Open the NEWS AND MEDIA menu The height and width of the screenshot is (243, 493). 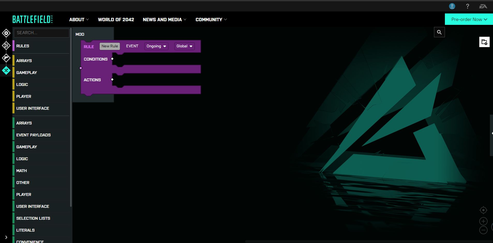[165, 19]
